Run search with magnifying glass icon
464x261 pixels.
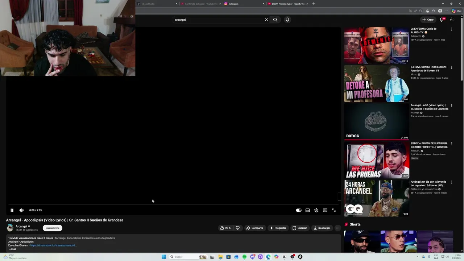[x=275, y=20]
